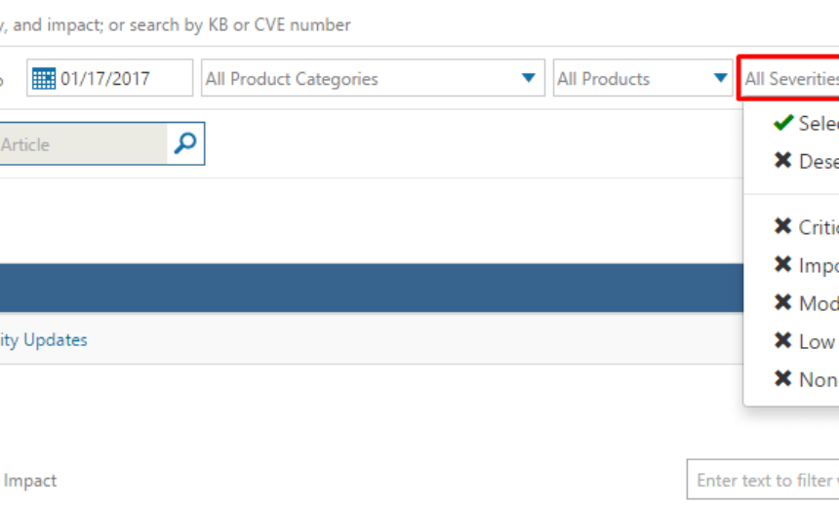This screenshot has height=507, width=839.
Task: Click the Impact column header
Action: (x=30, y=481)
